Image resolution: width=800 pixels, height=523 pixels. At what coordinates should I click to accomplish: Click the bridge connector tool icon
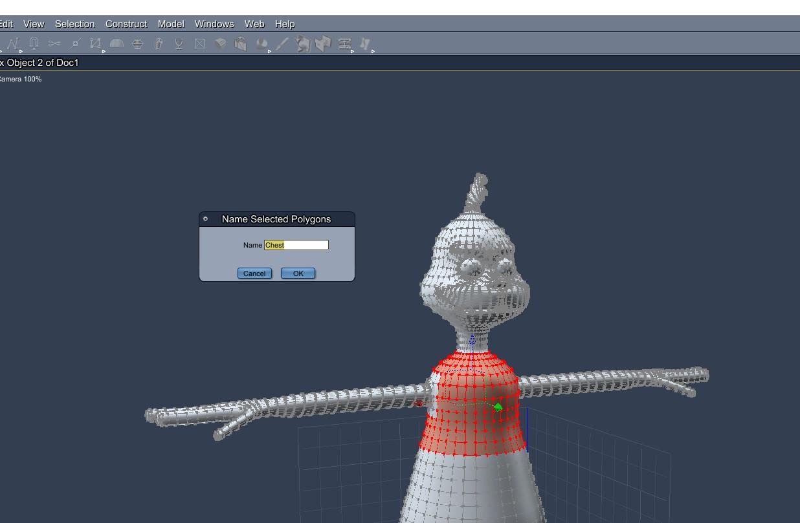[x=344, y=43]
